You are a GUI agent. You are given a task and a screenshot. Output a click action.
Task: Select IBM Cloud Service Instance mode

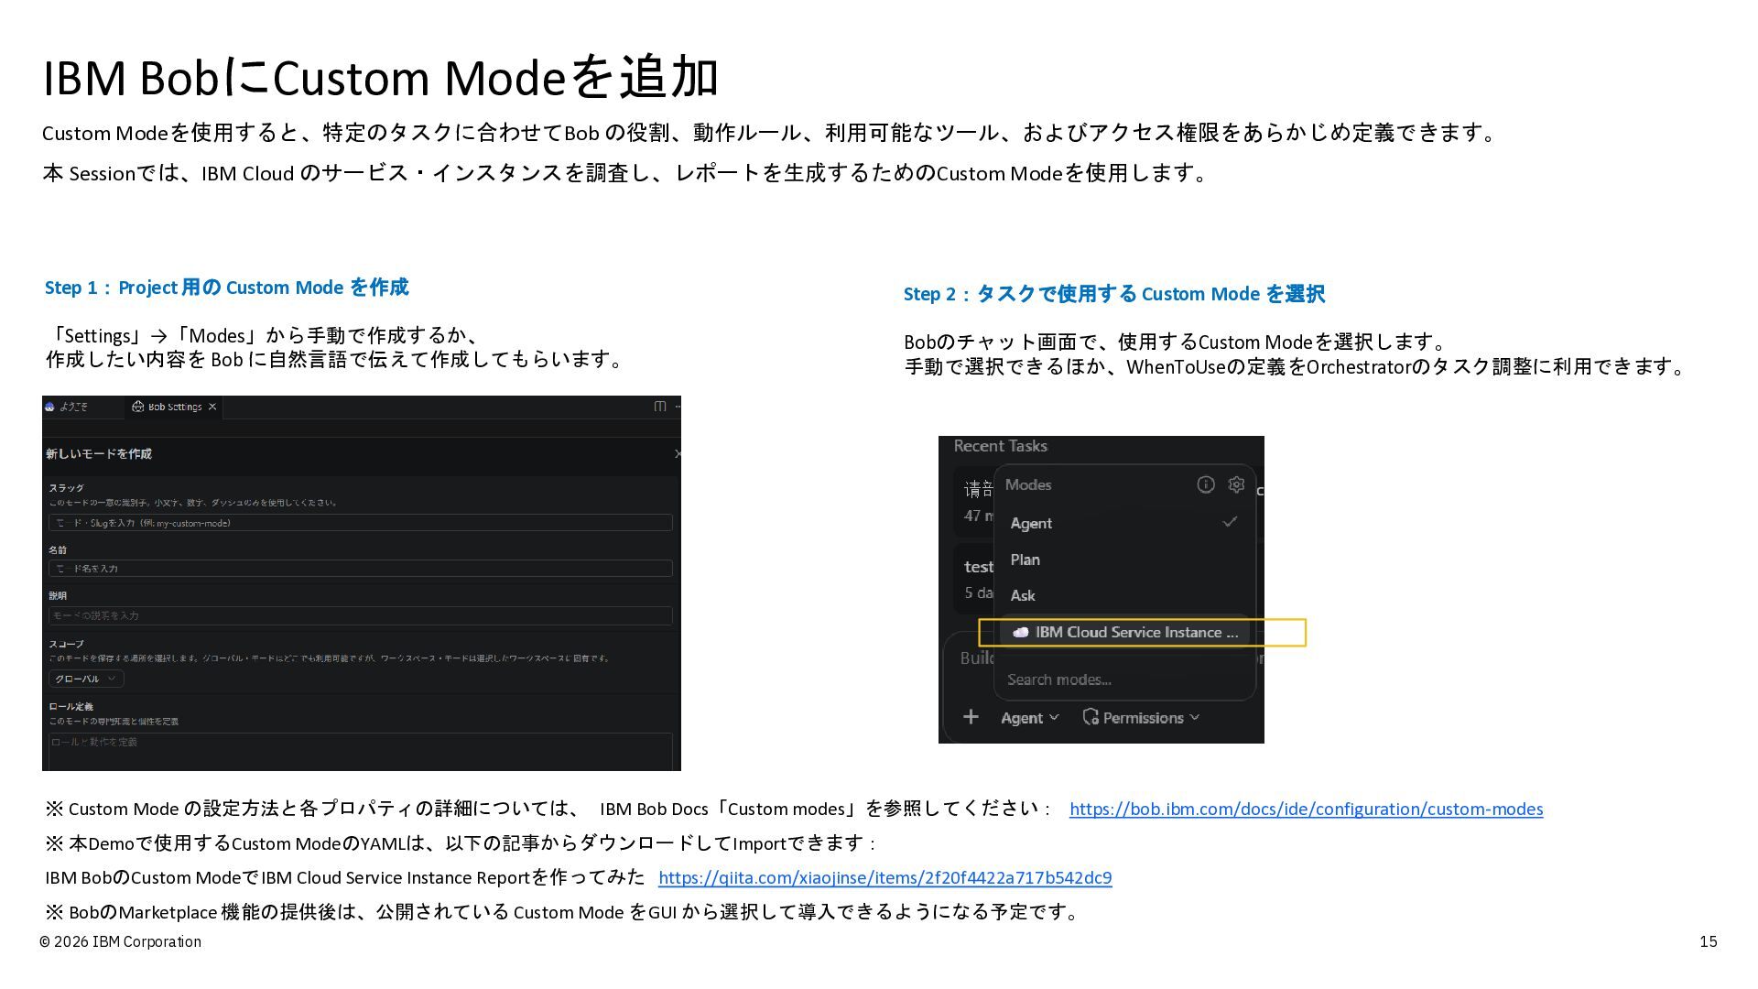[x=1124, y=632]
